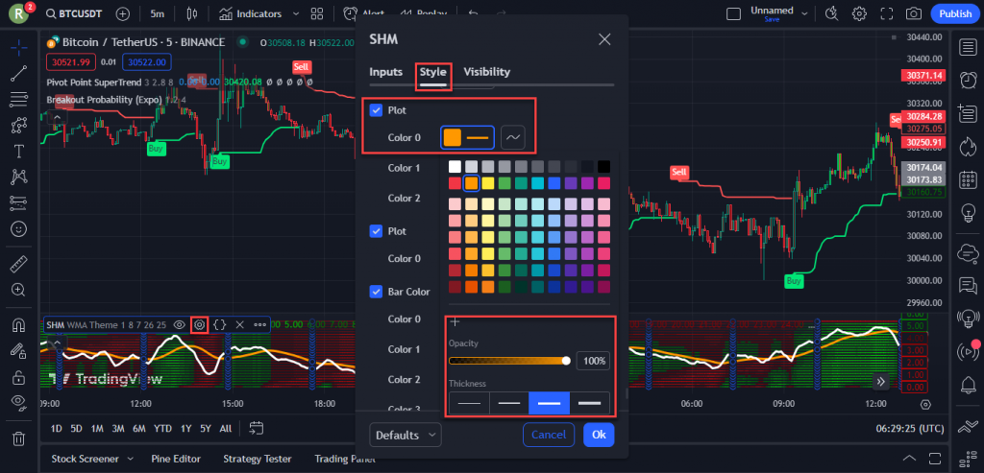Add symbol with plus circle icon
The image size is (984, 473).
(123, 13)
